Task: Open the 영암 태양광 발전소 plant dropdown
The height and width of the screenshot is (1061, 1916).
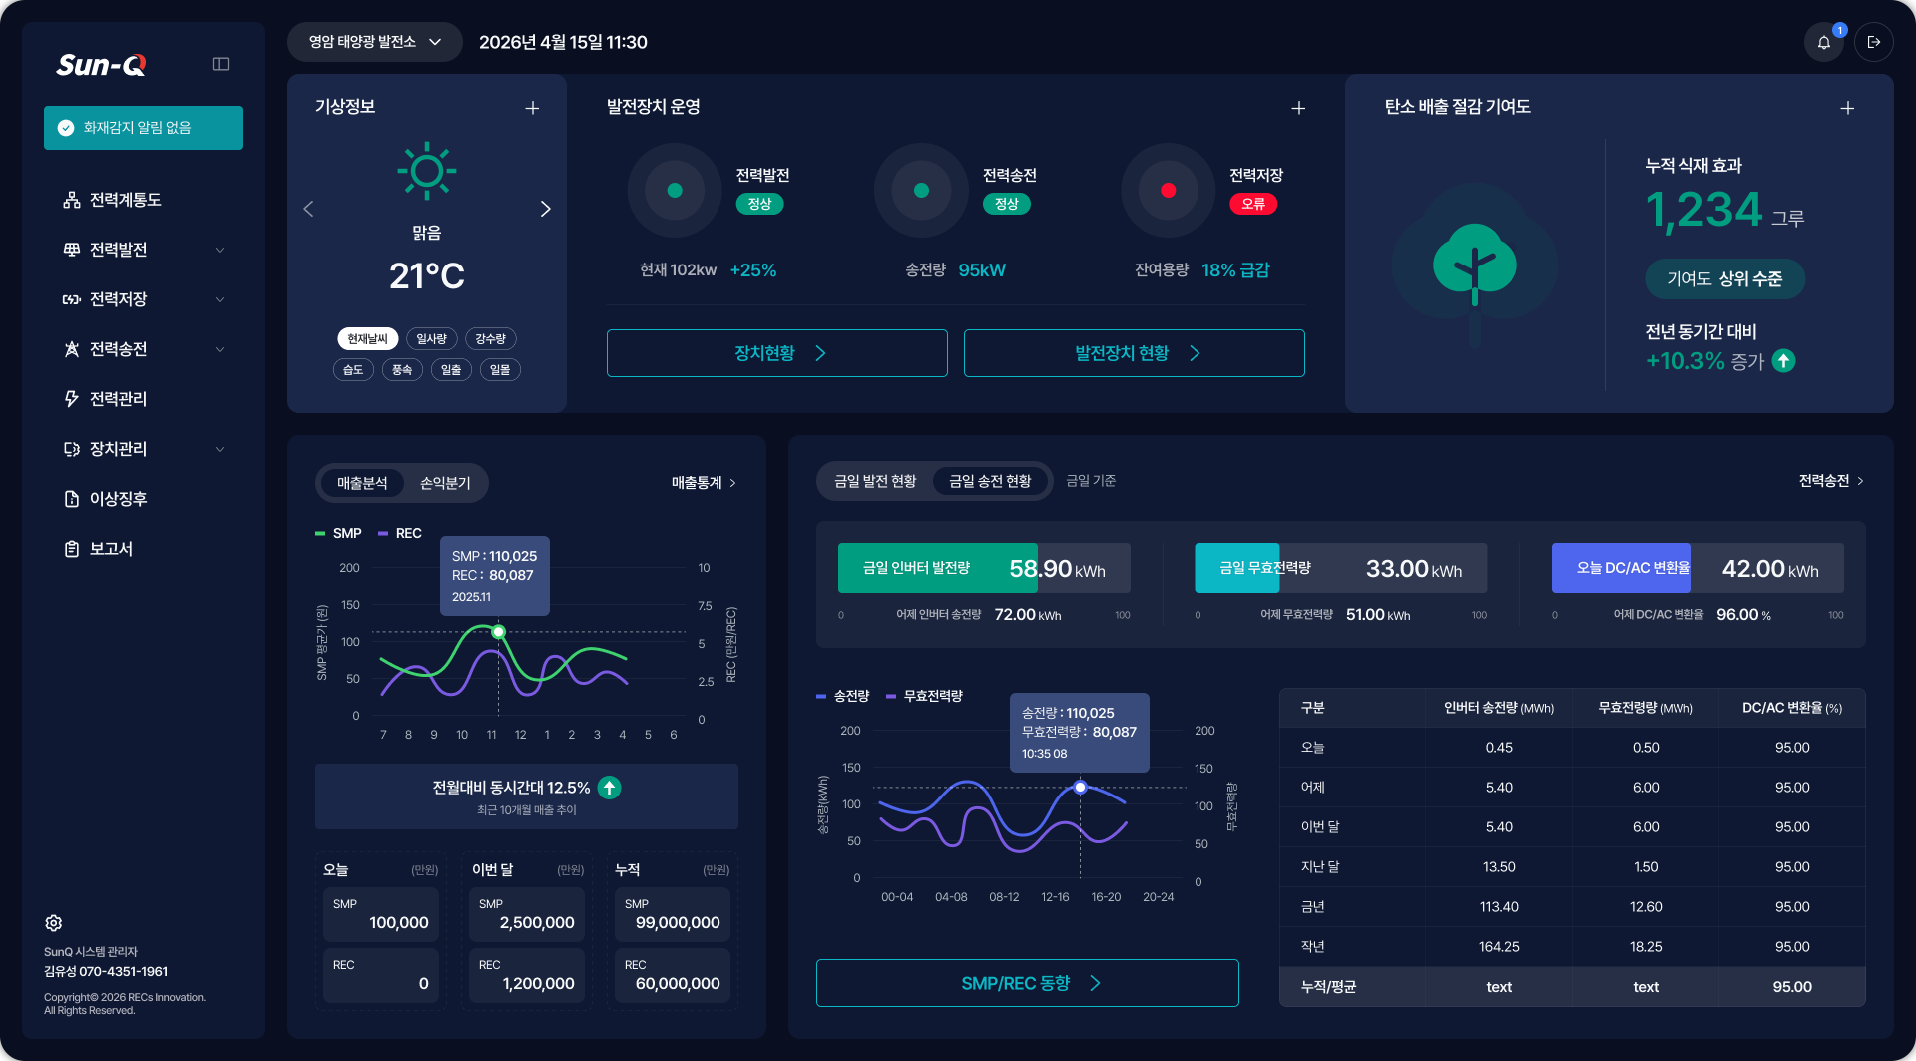Action: (374, 42)
